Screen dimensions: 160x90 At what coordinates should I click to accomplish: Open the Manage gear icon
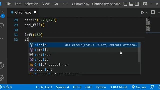click(x=2, y=78)
